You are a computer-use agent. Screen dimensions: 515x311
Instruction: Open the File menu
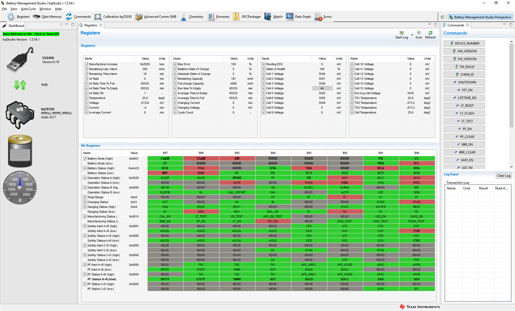(x=4, y=9)
